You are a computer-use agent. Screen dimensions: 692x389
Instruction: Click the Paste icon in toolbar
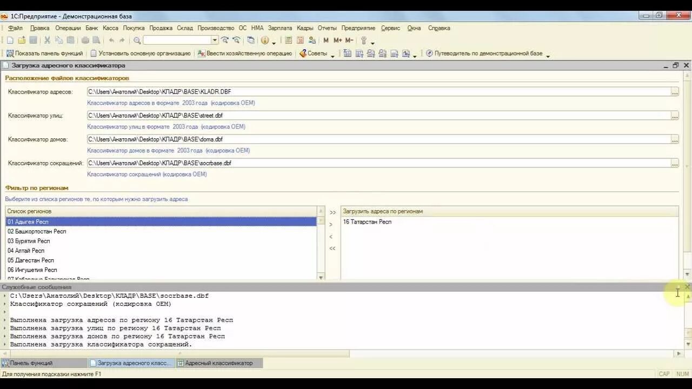pos(70,41)
